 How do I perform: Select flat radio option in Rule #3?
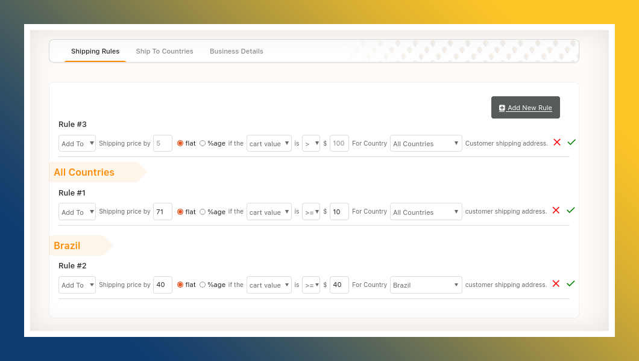180,143
